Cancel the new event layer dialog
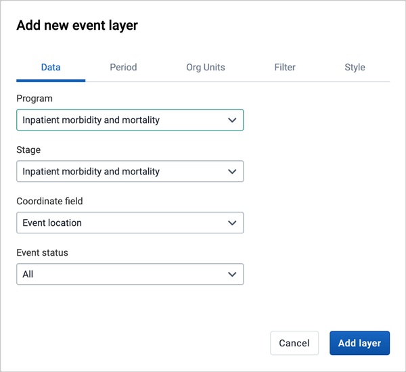This screenshot has height=372, width=406. click(x=294, y=343)
